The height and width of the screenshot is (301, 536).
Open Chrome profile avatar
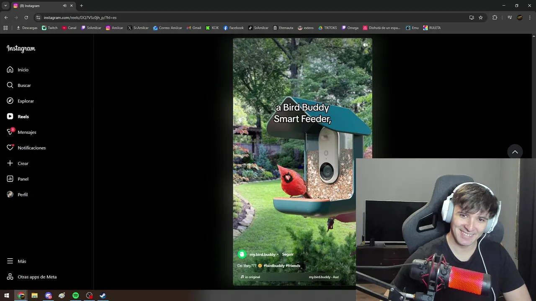coord(520,18)
